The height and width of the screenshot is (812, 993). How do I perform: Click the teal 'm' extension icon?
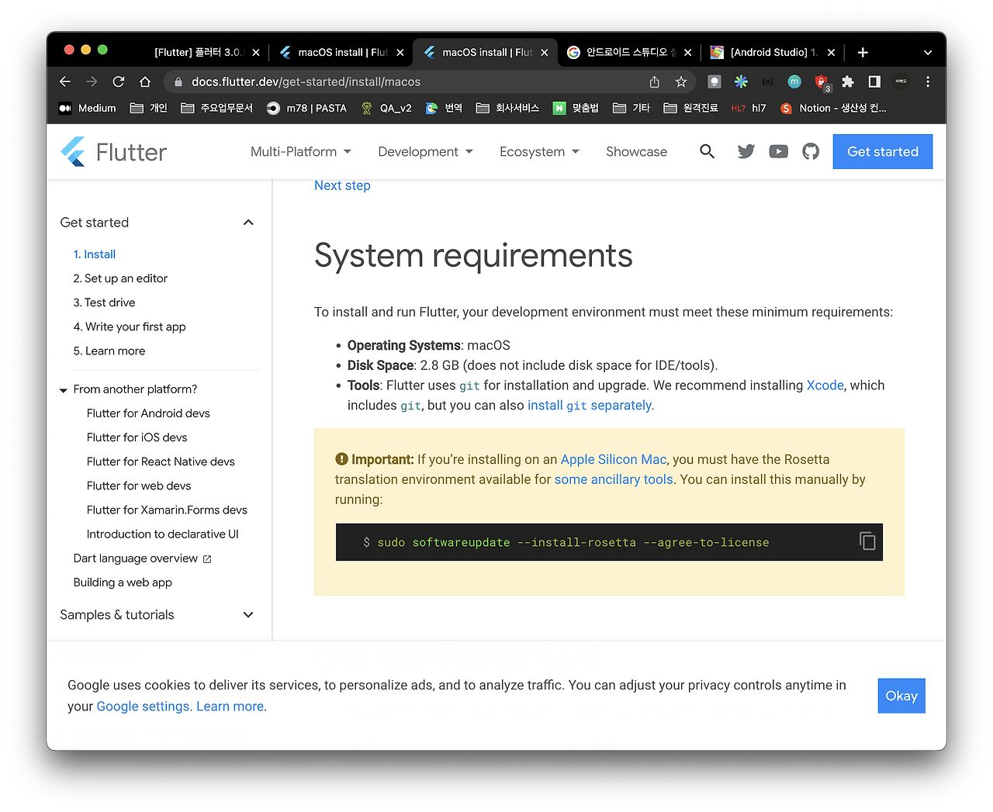(794, 81)
